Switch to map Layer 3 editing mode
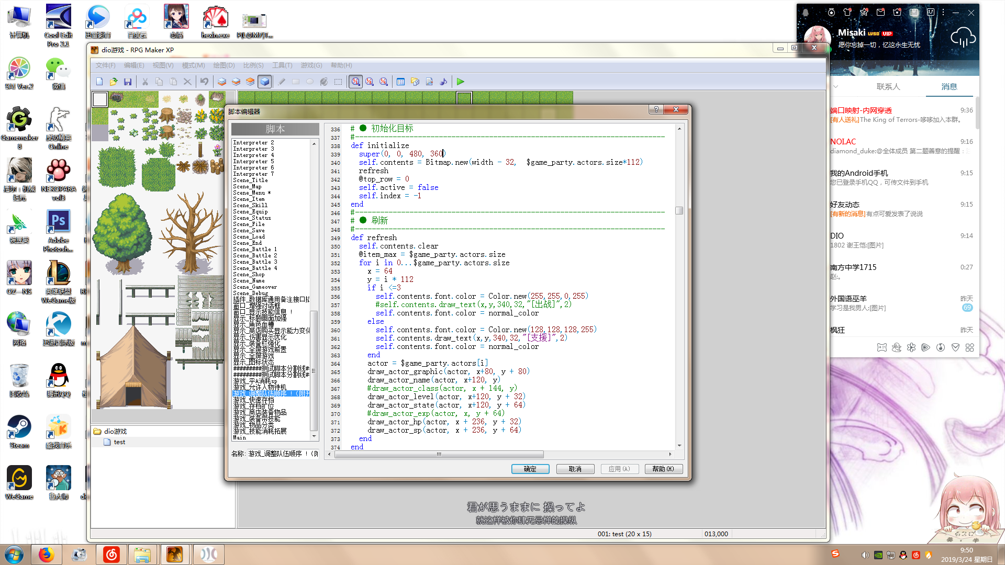Screen dimensions: 1005x565 [250, 82]
